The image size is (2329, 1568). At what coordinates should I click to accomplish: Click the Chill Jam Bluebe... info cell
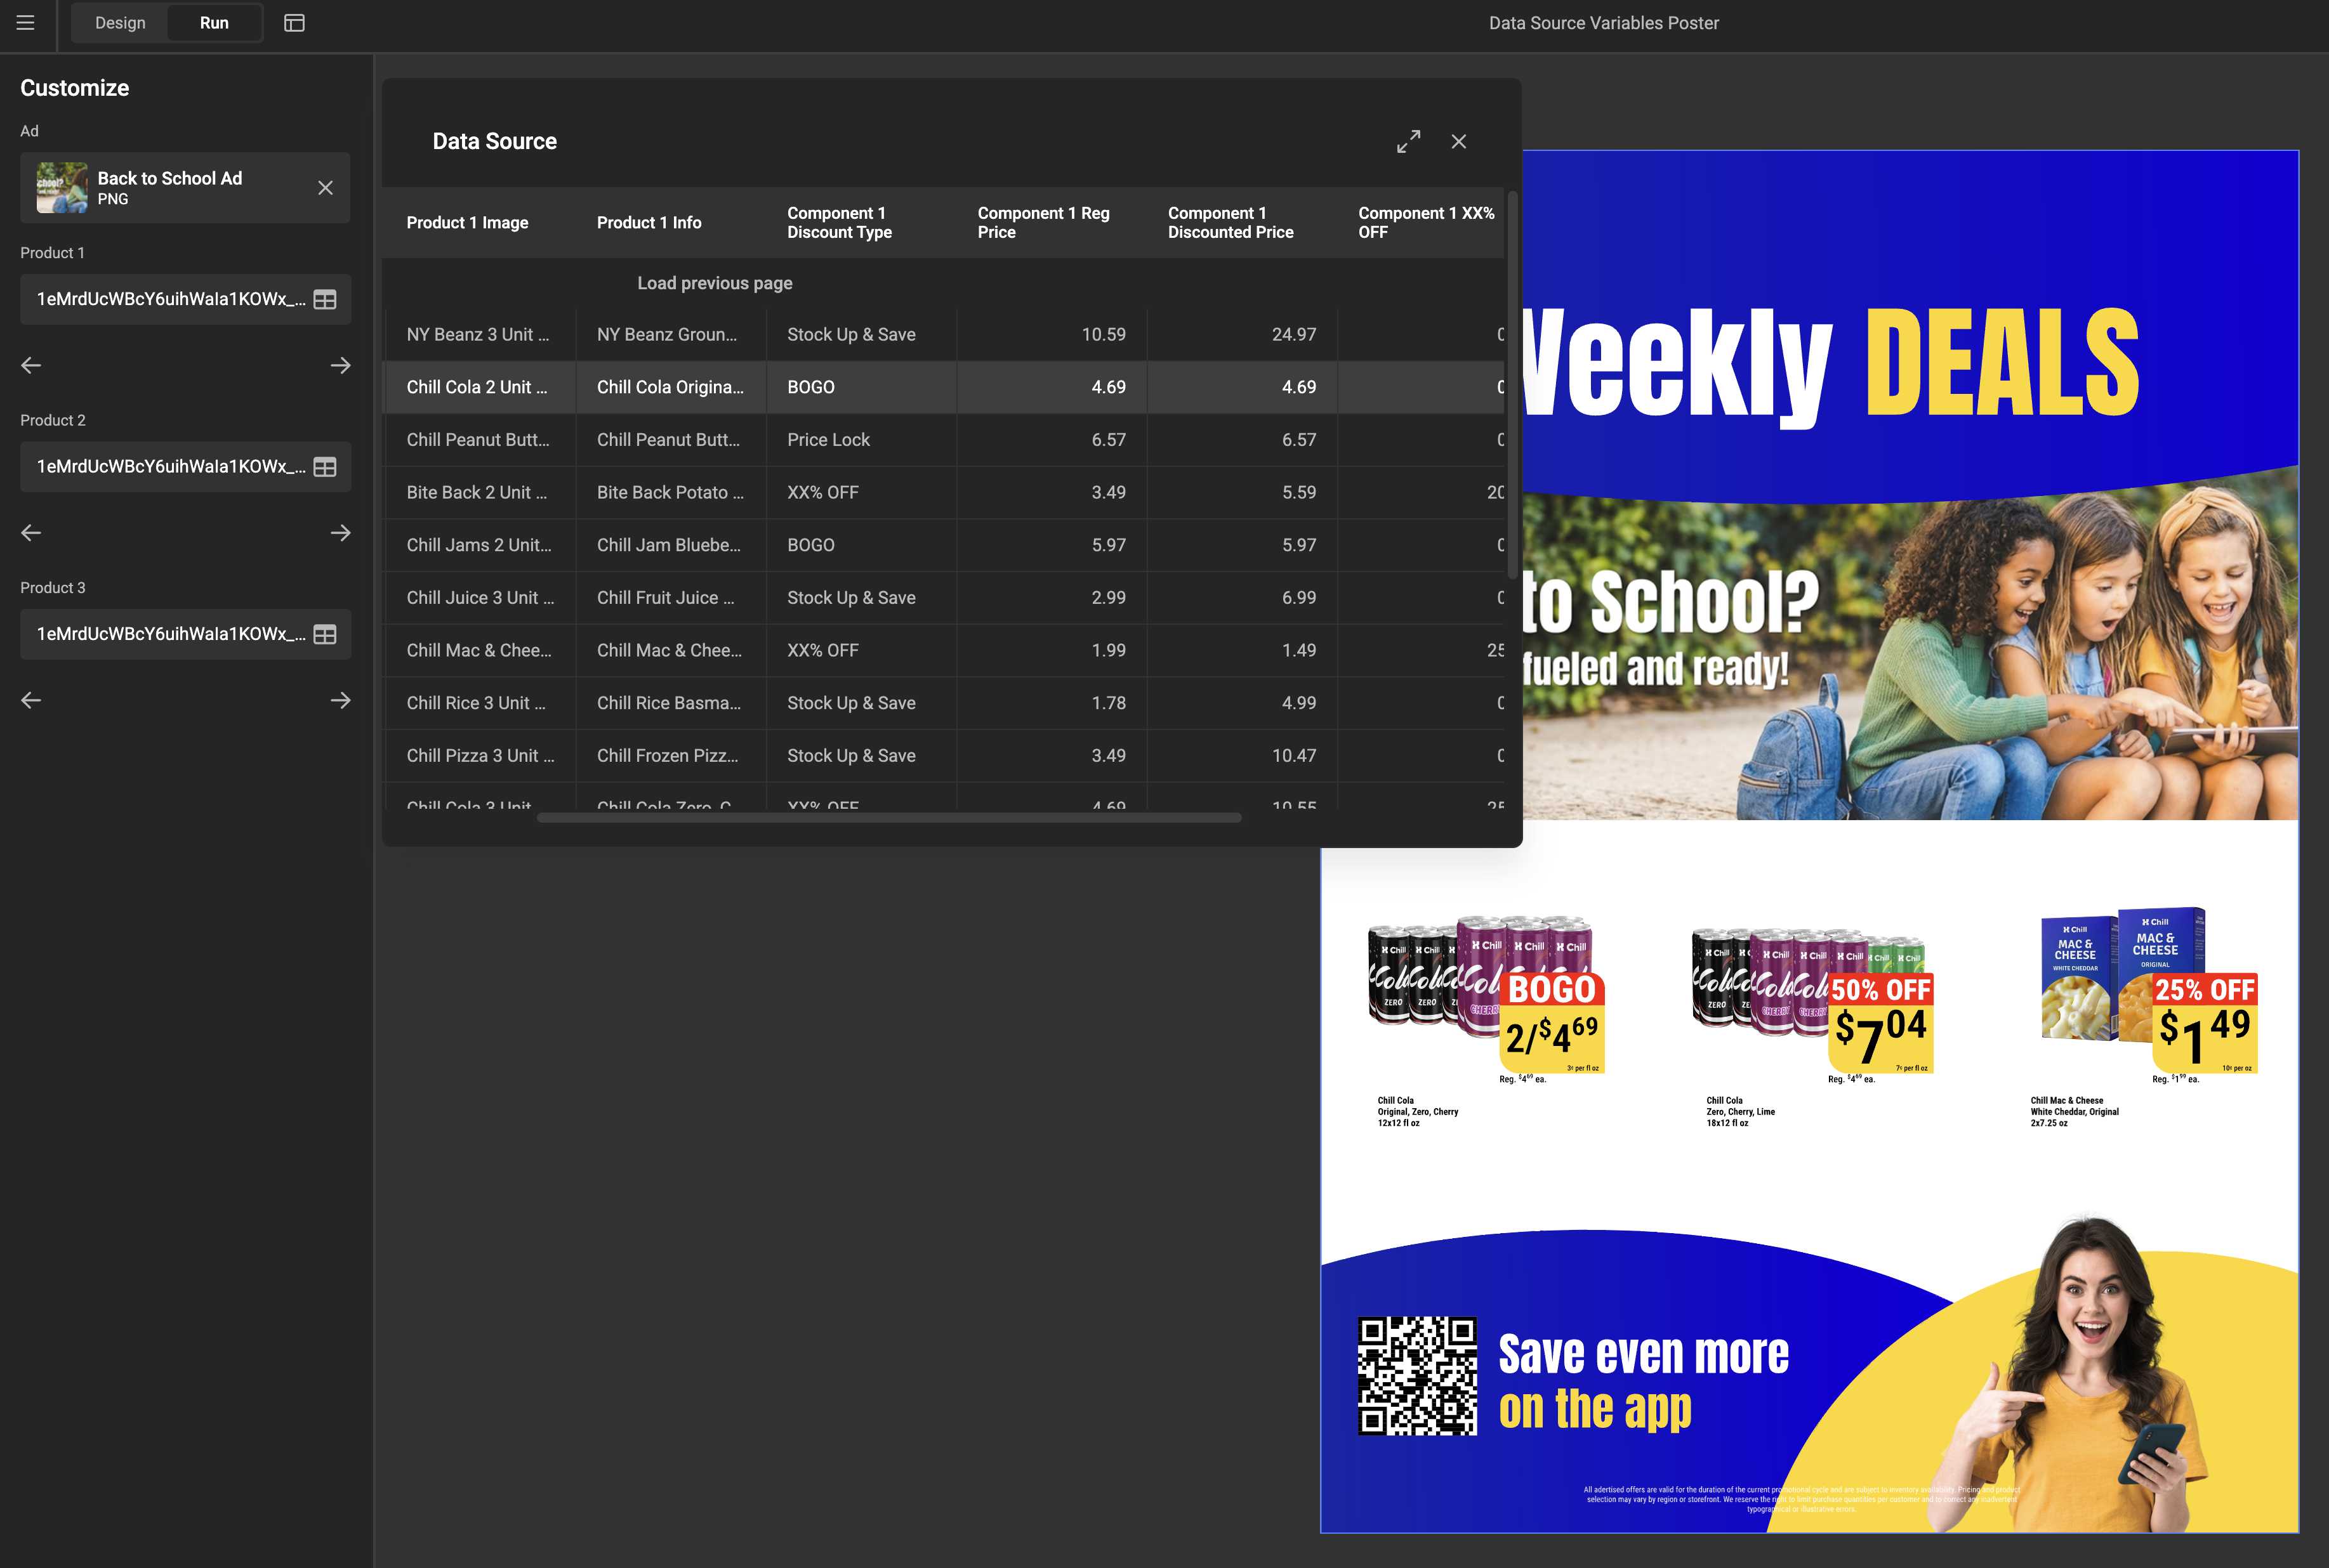[x=670, y=545]
